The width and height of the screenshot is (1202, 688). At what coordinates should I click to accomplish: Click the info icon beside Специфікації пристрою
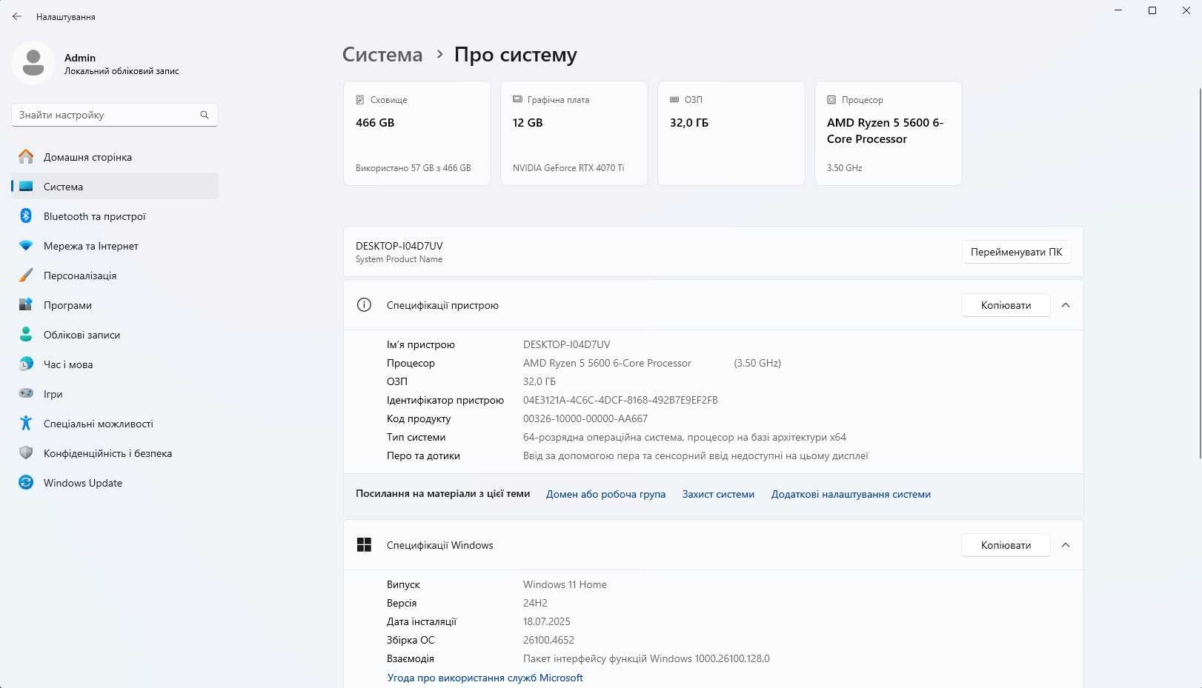[364, 305]
